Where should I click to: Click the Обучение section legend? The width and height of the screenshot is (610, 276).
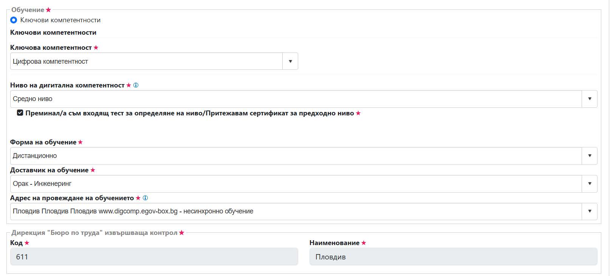[x=28, y=10]
